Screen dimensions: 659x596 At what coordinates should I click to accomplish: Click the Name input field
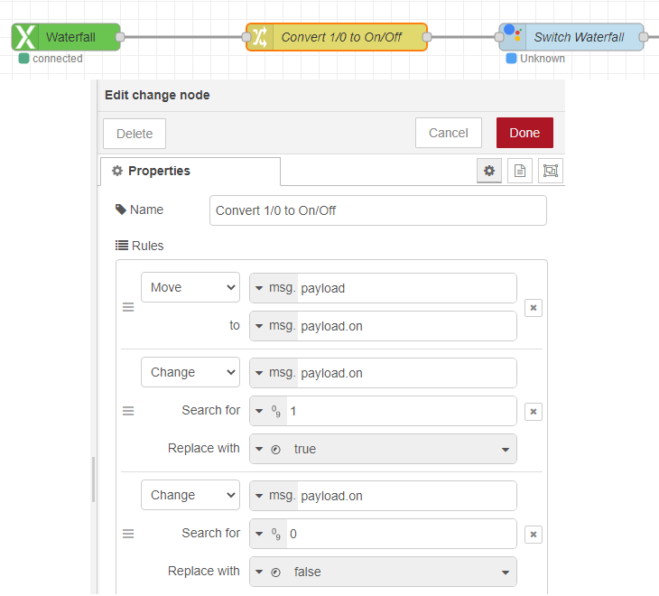pyautogui.click(x=377, y=210)
